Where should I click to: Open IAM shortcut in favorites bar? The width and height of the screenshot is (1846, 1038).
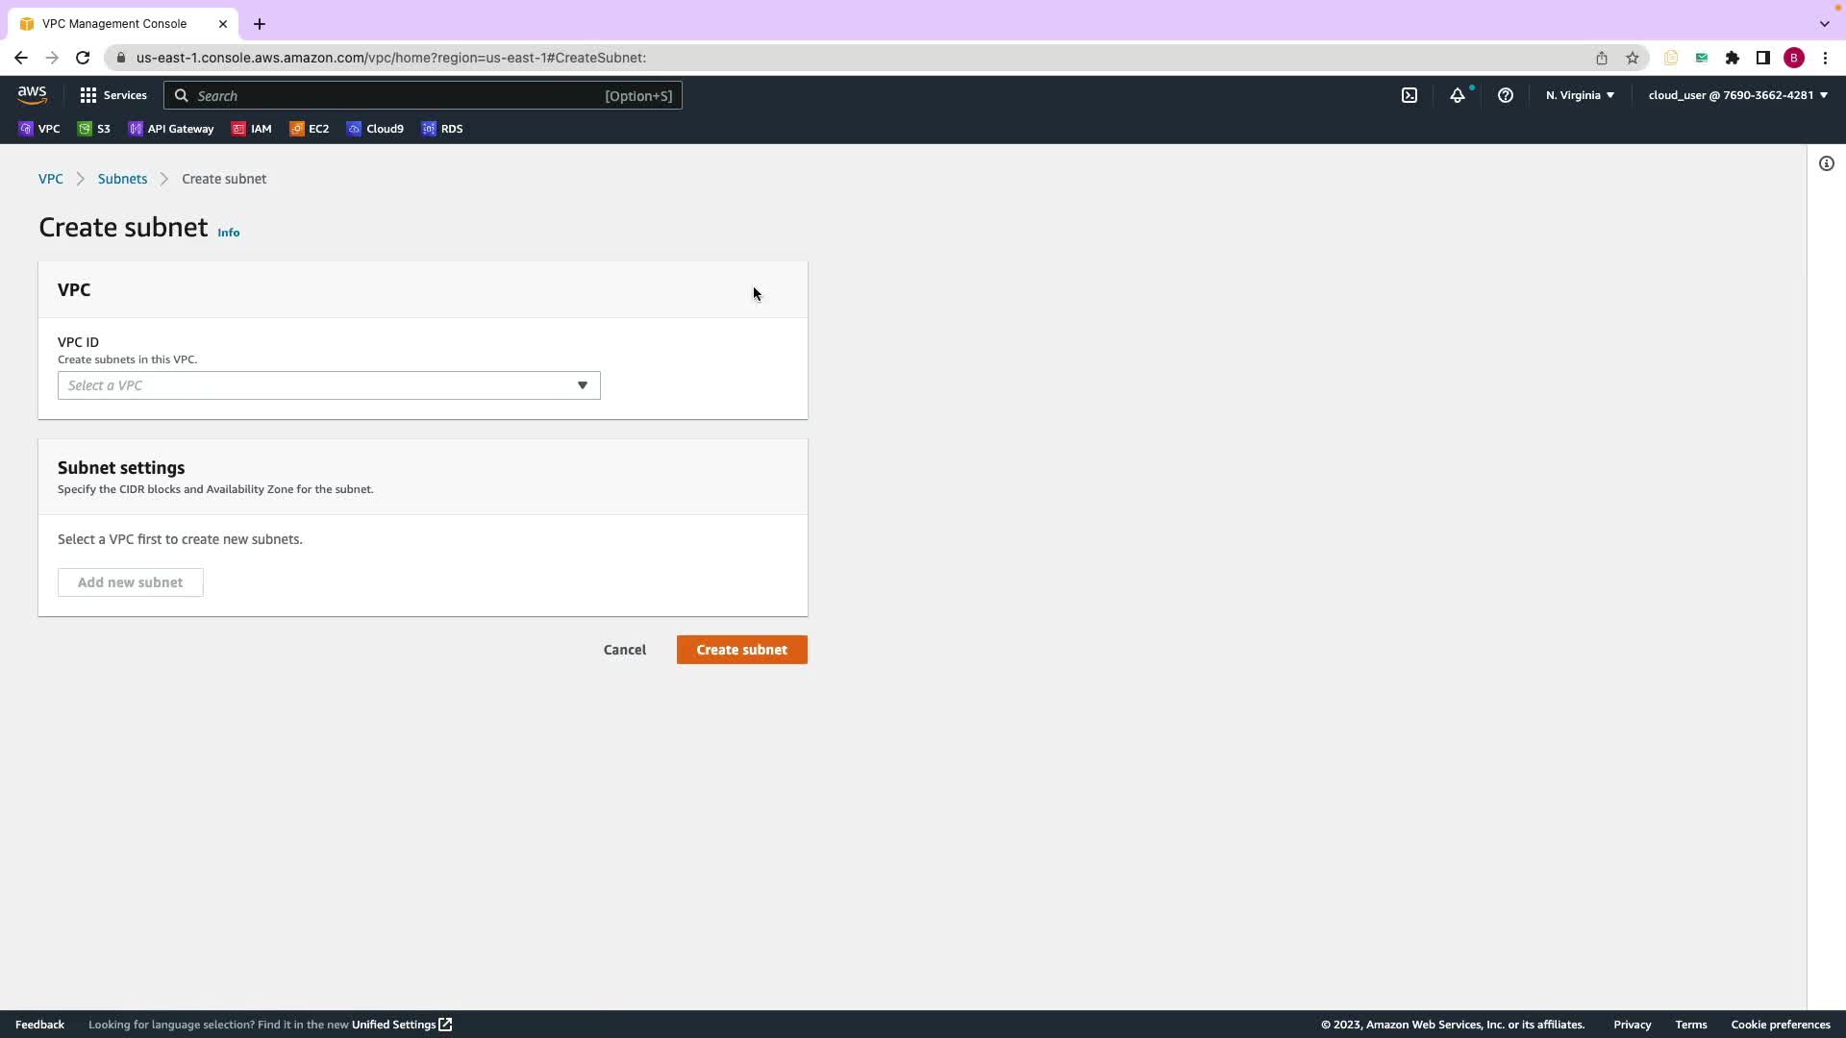[x=252, y=129]
